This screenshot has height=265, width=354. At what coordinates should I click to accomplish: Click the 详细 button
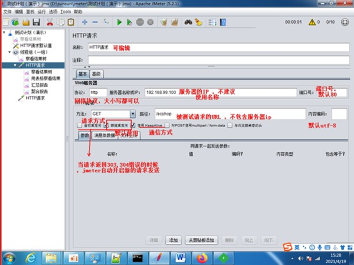(153, 240)
